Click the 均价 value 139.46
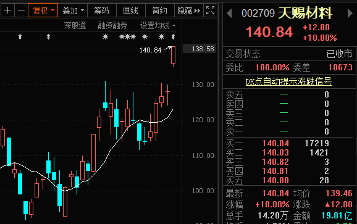 tap(339, 193)
